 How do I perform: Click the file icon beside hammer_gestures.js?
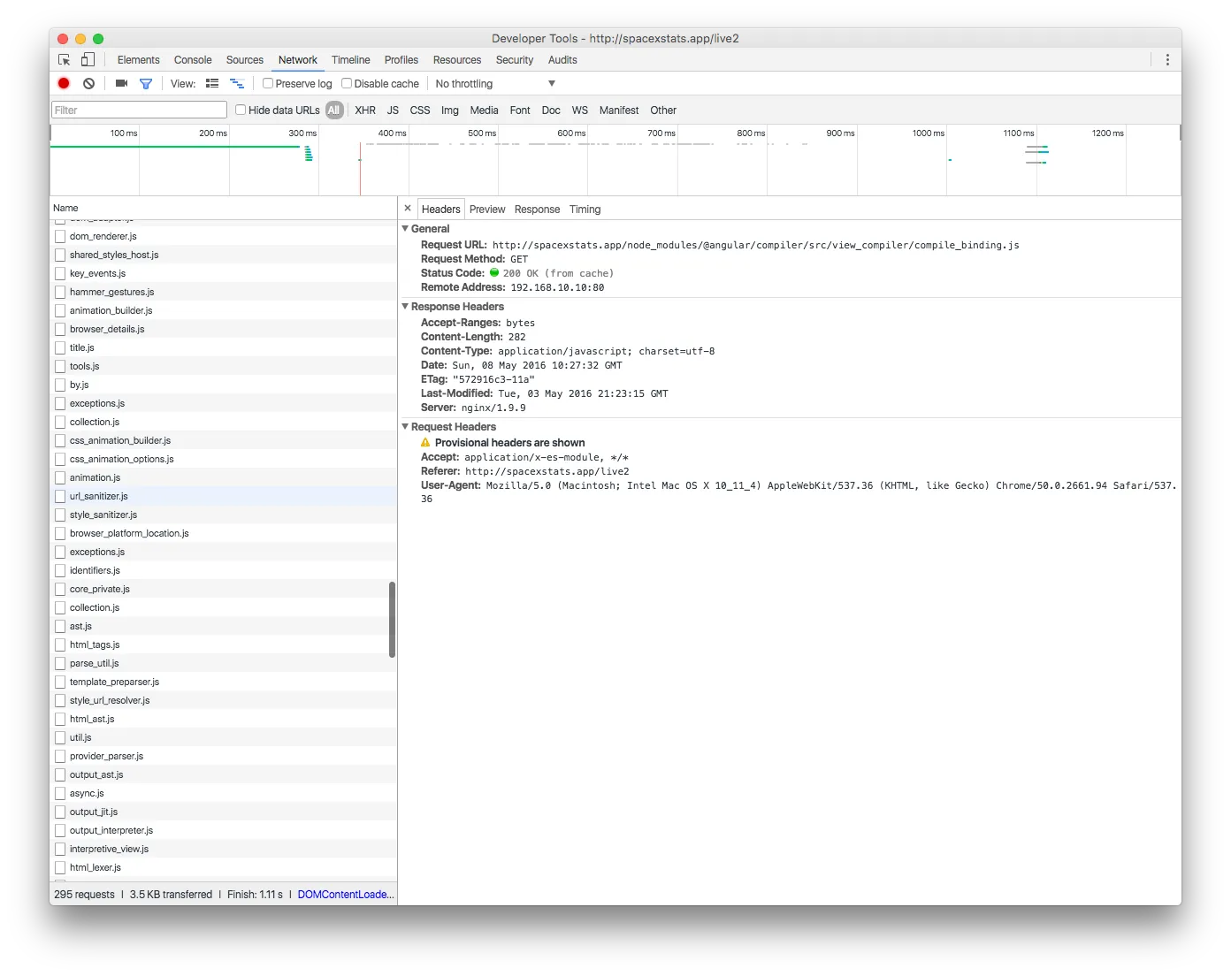(60, 292)
